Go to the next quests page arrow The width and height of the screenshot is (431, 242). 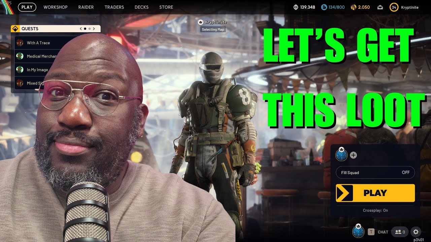[x=94, y=29]
